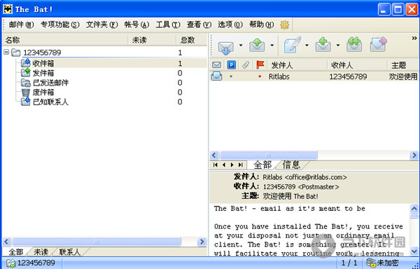
Task: Toggle the red flag dot on Ritlabs message
Action: [260, 76]
